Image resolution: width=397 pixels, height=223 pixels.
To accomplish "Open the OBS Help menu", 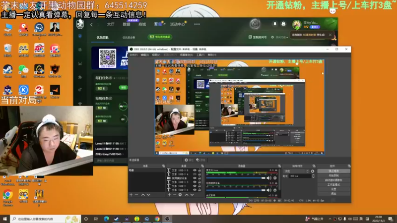I will [212, 55].
